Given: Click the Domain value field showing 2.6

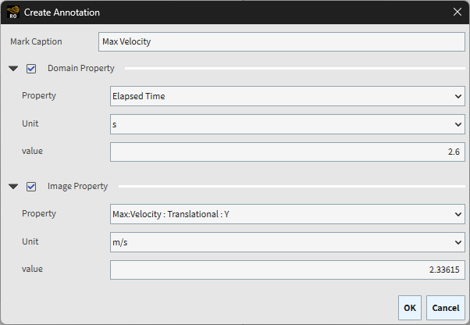Looking at the screenshot, I should [287, 152].
